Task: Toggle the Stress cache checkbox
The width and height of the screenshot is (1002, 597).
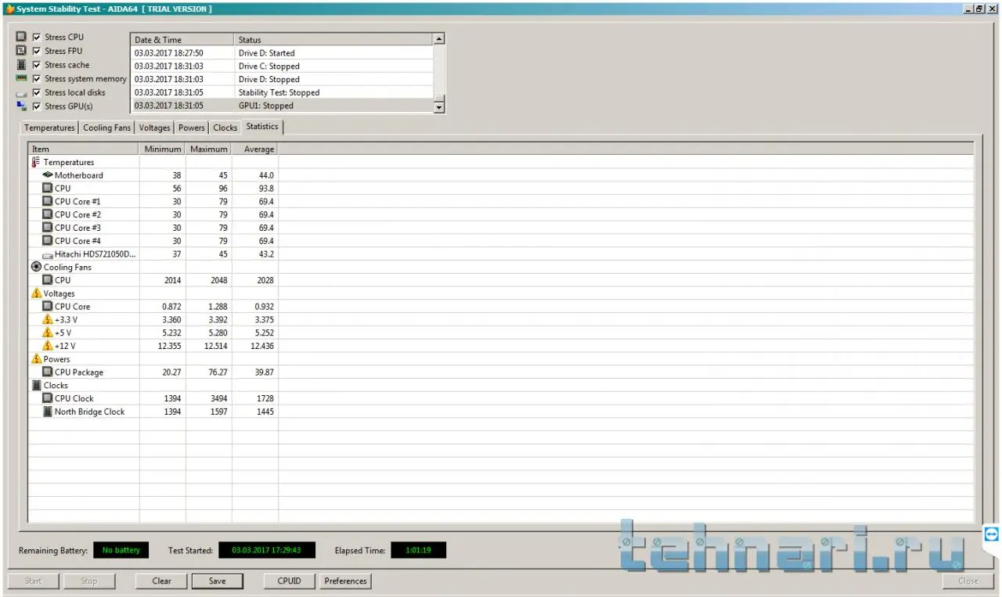Action: point(36,65)
